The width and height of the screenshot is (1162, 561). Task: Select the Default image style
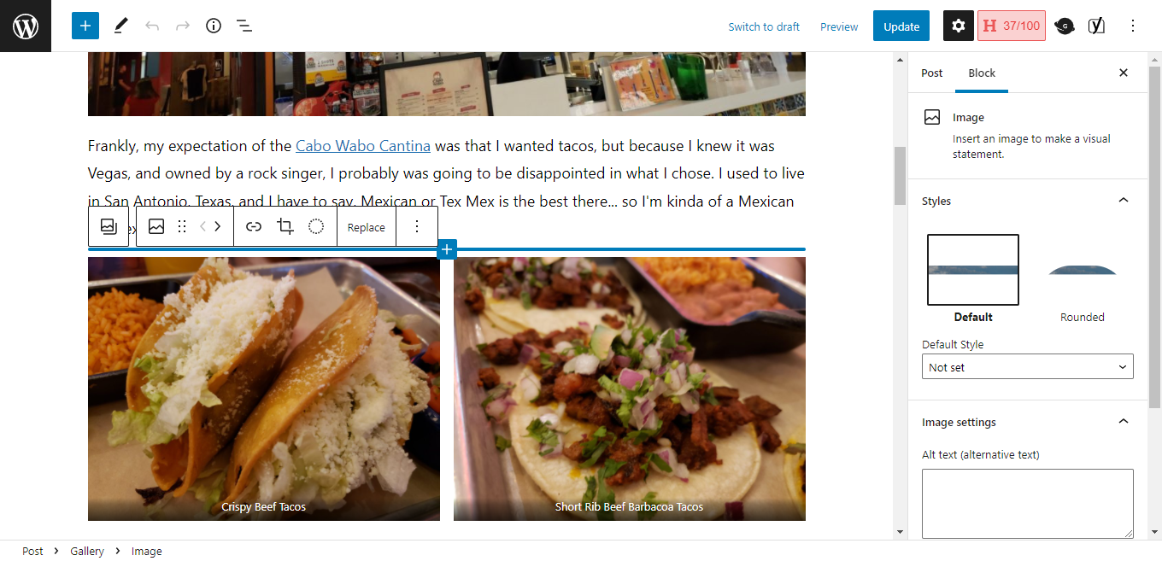tap(973, 279)
